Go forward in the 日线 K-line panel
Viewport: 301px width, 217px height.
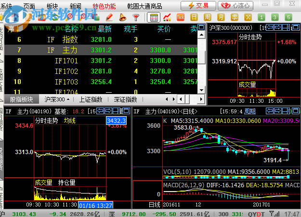(278, 111)
